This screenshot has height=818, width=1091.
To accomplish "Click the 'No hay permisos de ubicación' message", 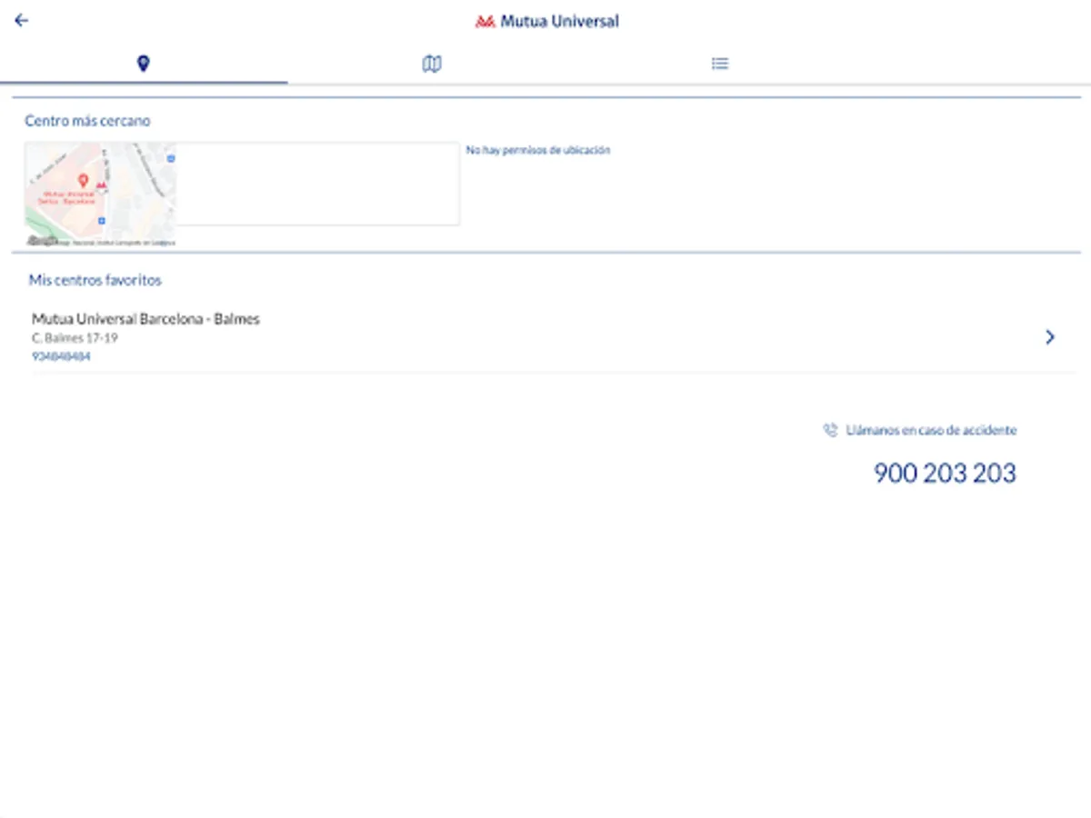I will coord(538,150).
